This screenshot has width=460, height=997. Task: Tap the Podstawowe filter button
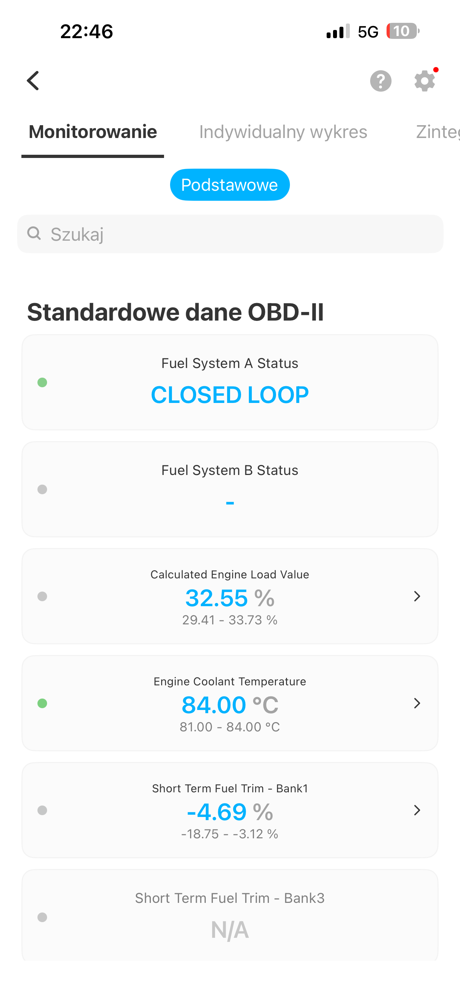(x=230, y=185)
